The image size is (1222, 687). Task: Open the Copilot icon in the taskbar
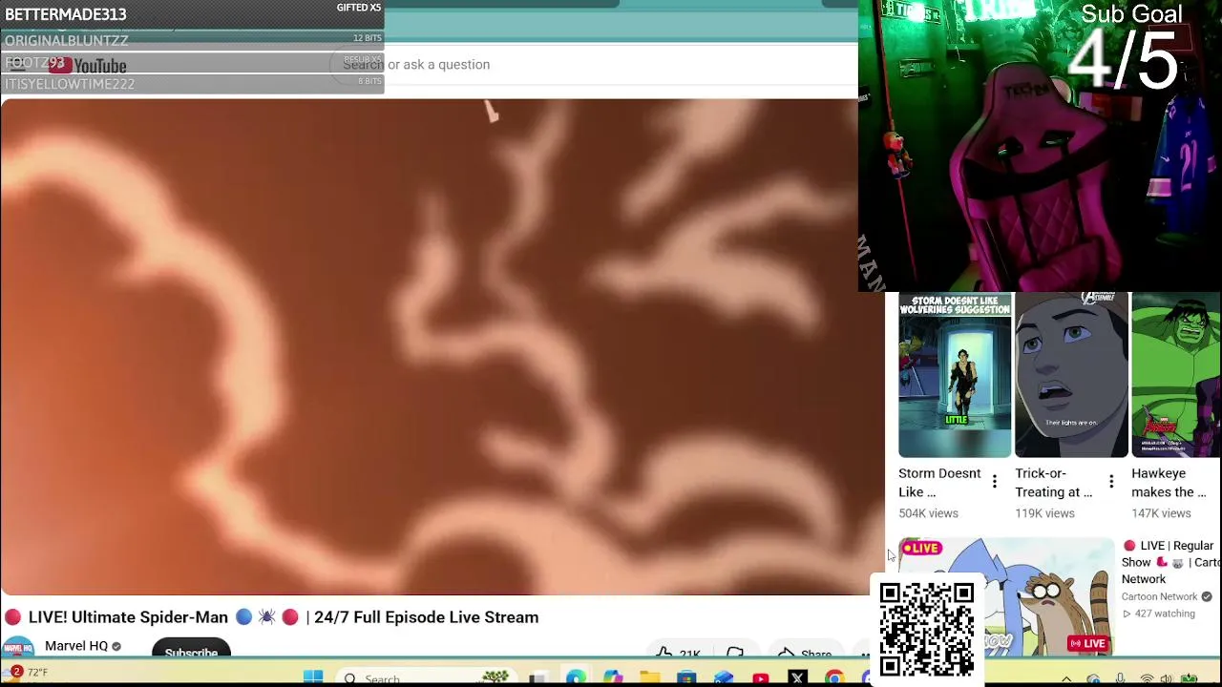tap(613, 678)
